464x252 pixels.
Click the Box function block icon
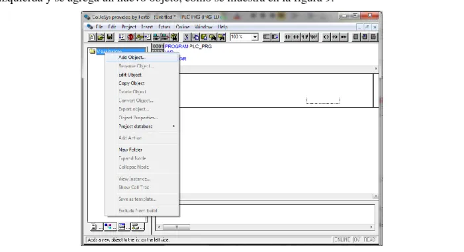point(356,37)
